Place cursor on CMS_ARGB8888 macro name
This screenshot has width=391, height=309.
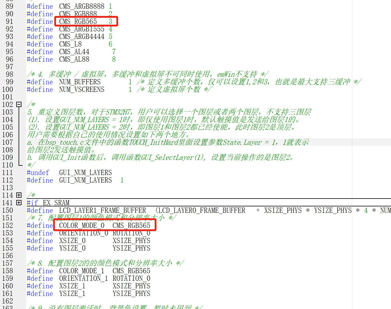click(x=82, y=6)
